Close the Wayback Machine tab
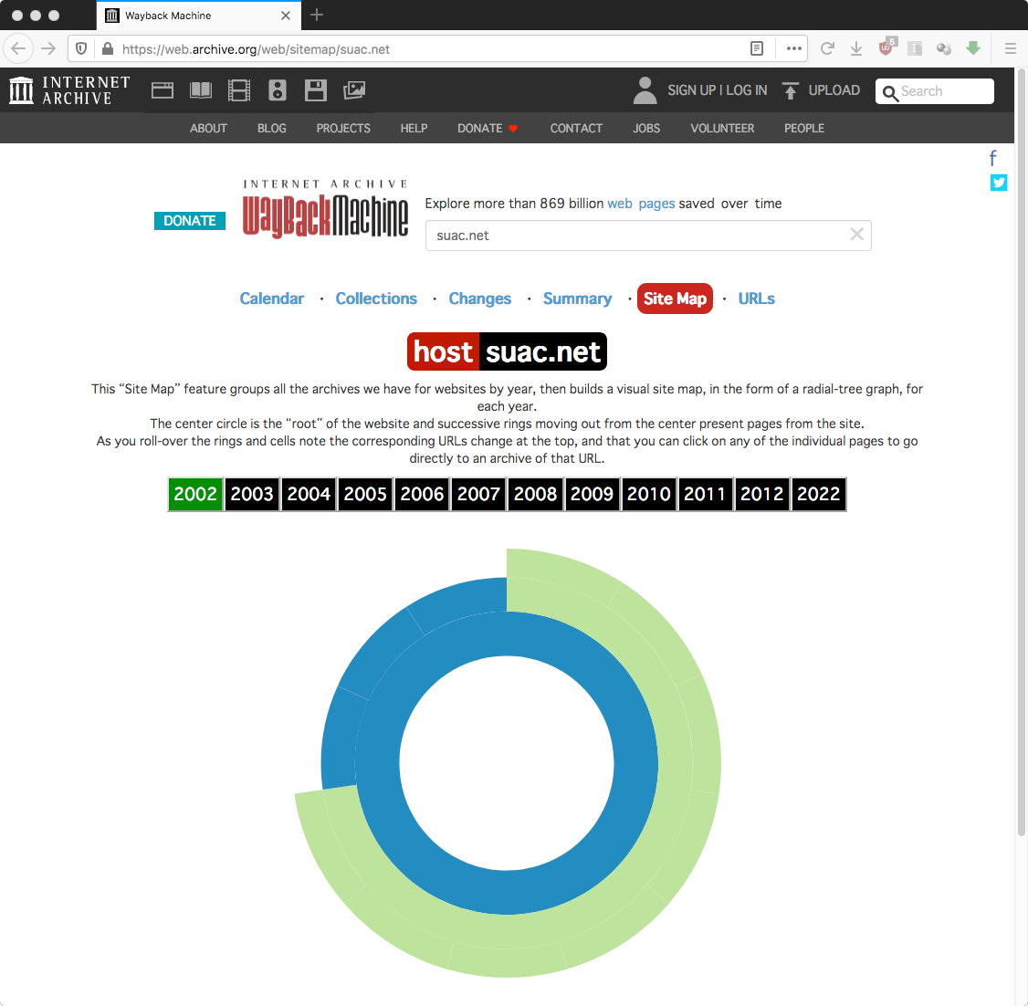 [x=285, y=16]
